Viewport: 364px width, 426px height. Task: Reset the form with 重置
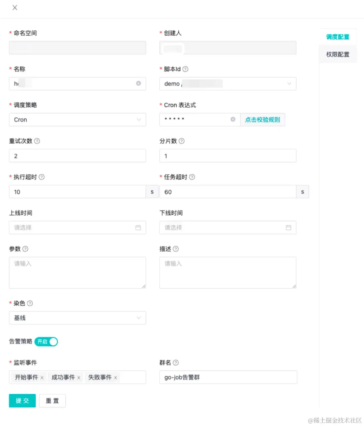(x=52, y=401)
